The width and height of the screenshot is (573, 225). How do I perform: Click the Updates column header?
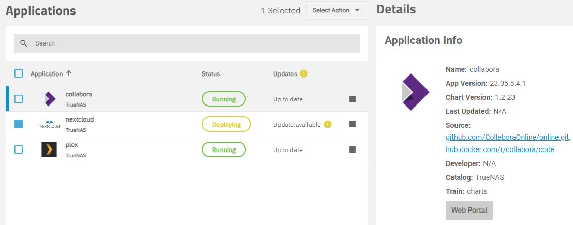pos(285,74)
